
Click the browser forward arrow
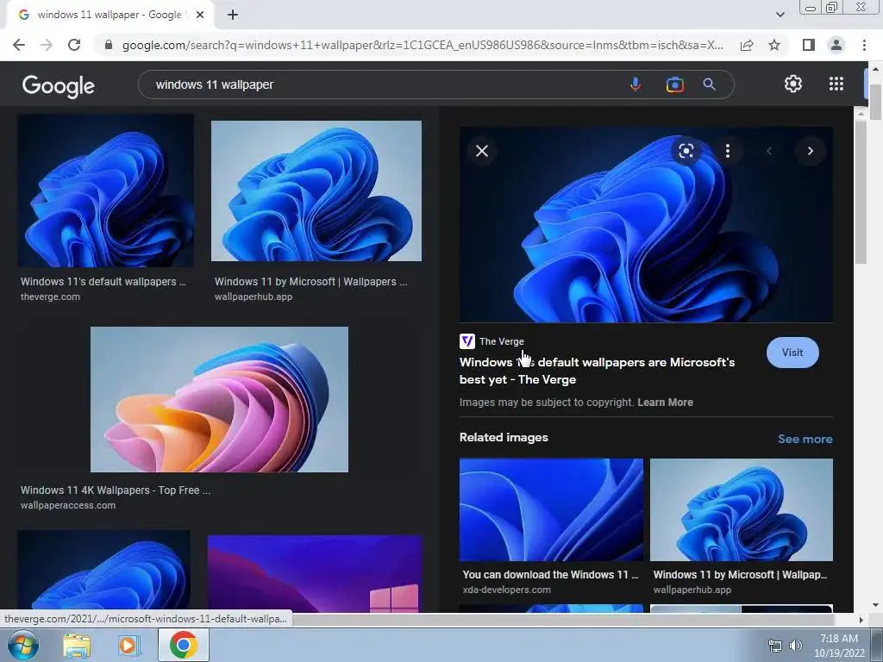47,45
